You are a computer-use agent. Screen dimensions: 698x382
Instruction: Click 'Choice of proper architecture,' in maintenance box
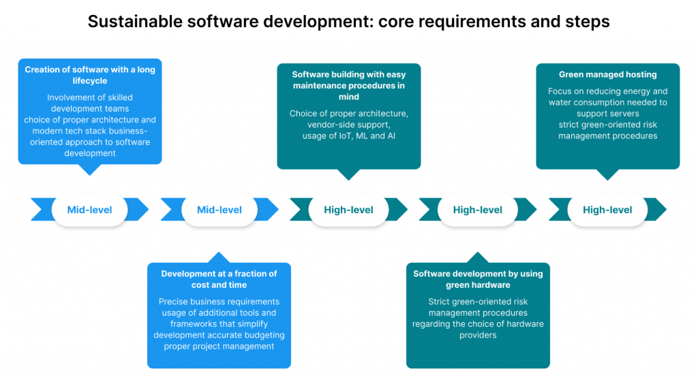[x=348, y=114]
